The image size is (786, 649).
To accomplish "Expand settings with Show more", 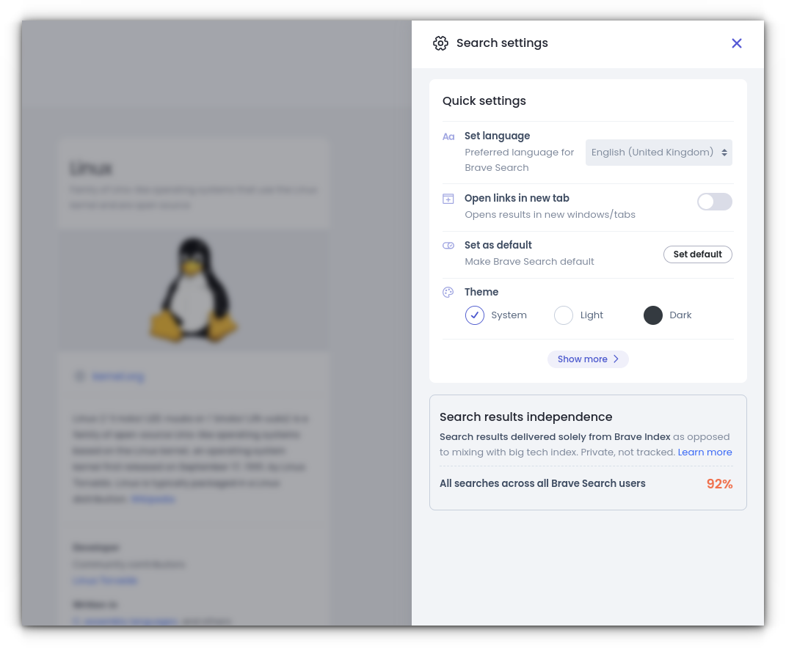I will click(588, 359).
